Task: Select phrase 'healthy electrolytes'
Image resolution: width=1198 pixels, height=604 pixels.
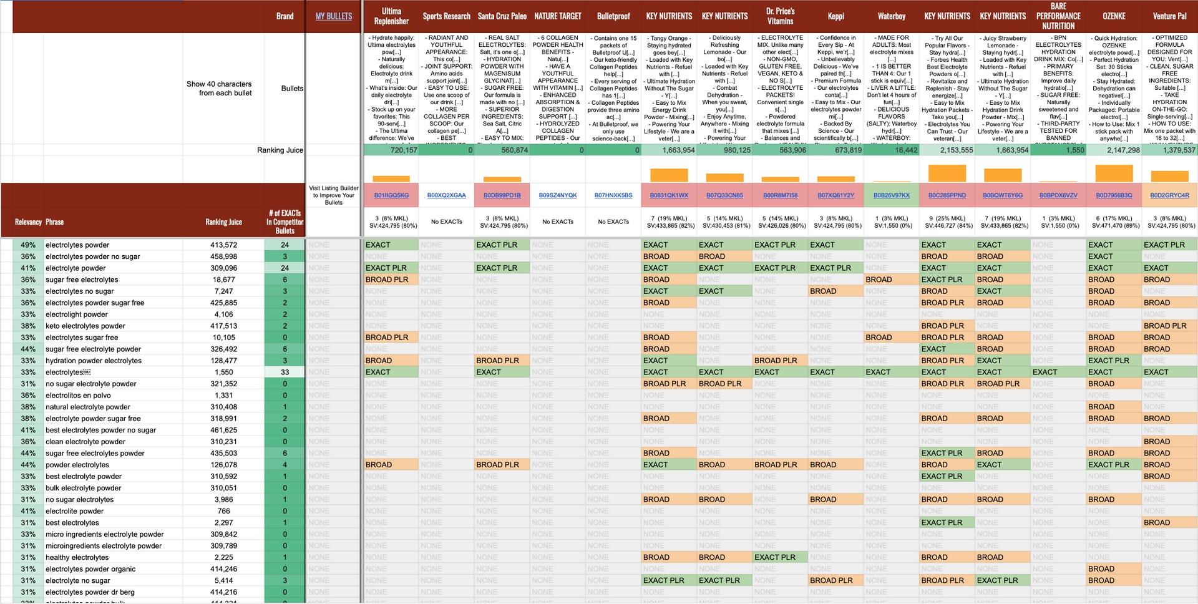Action: (77, 557)
